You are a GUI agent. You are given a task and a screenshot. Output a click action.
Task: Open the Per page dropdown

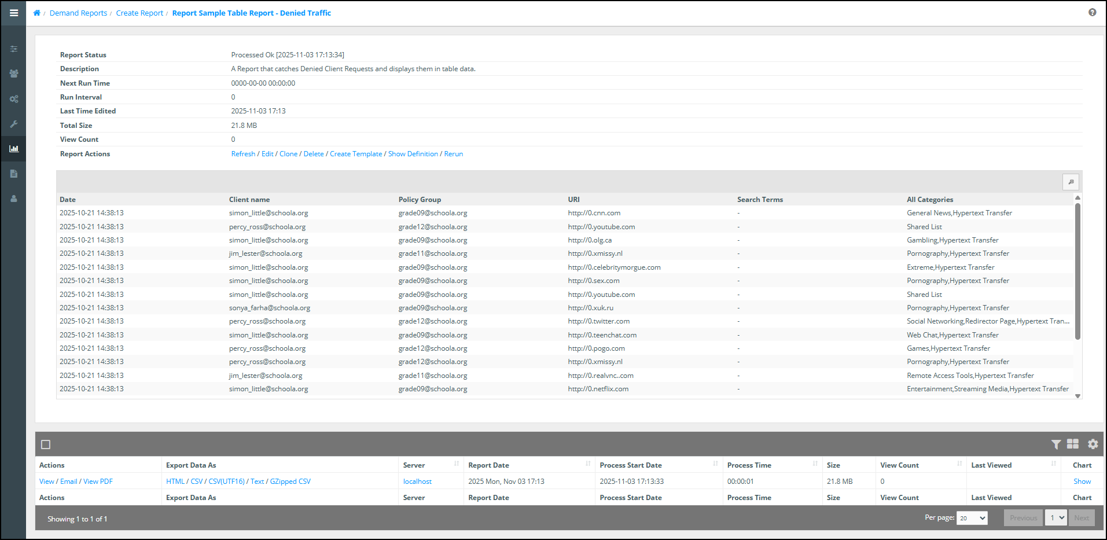[x=972, y=518]
